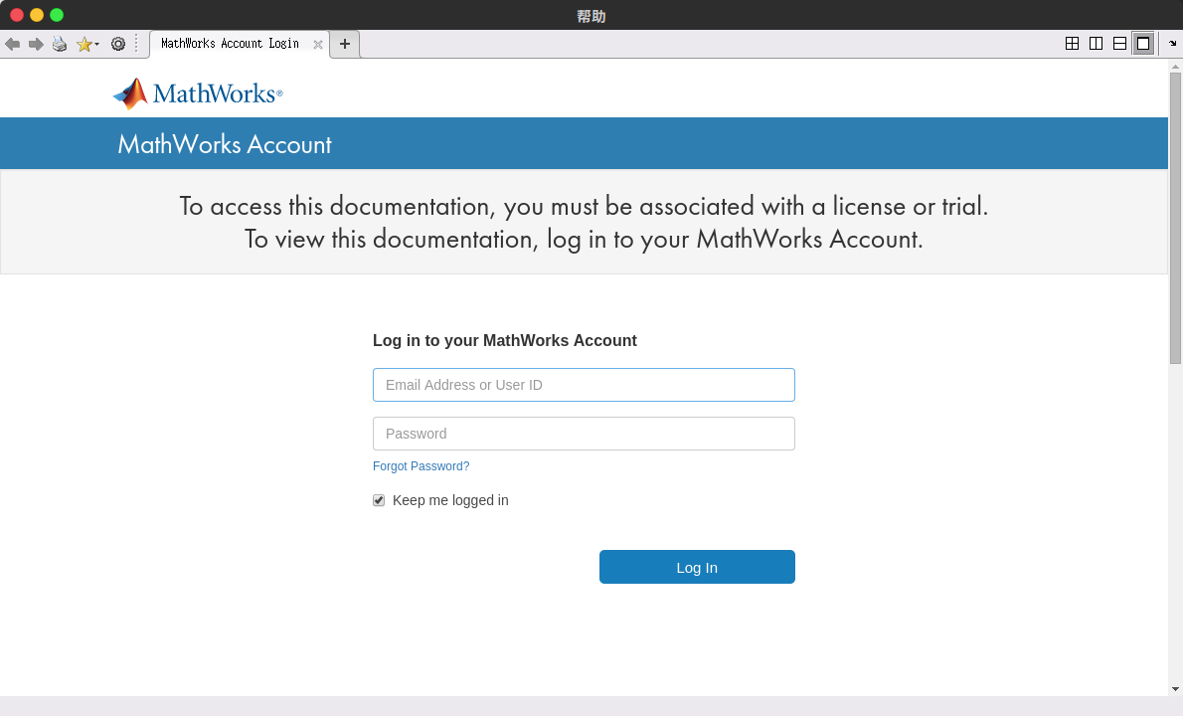Click the Forward navigation arrow
The image size is (1183, 716).
36,44
